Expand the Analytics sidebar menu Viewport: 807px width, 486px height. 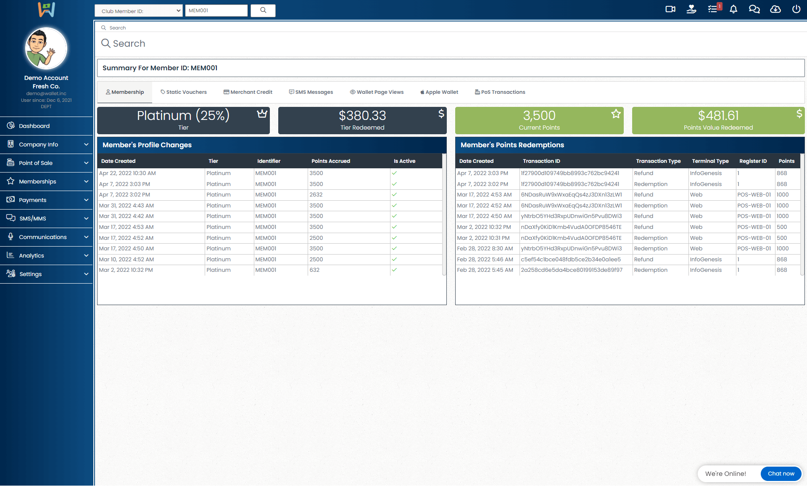coord(46,255)
